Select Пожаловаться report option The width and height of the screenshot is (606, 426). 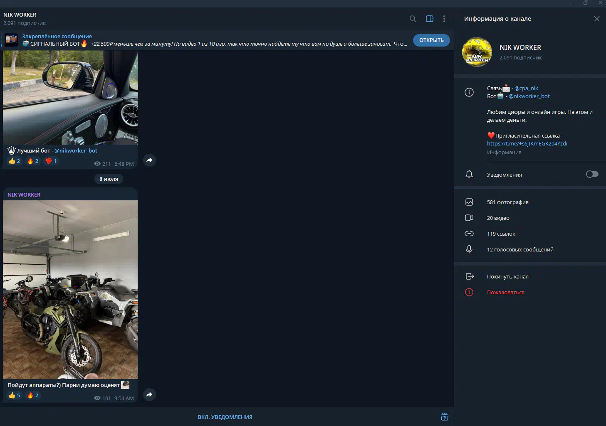pyautogui.click(x=506, y=292)
